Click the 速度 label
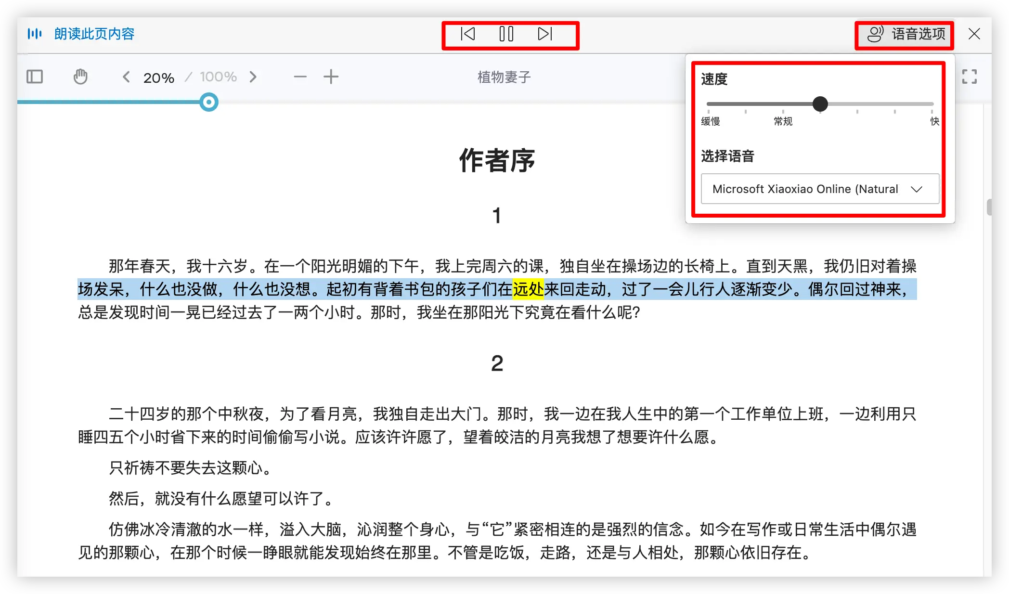The width and height of the screenshot is (1009, 594). (714, 79)
